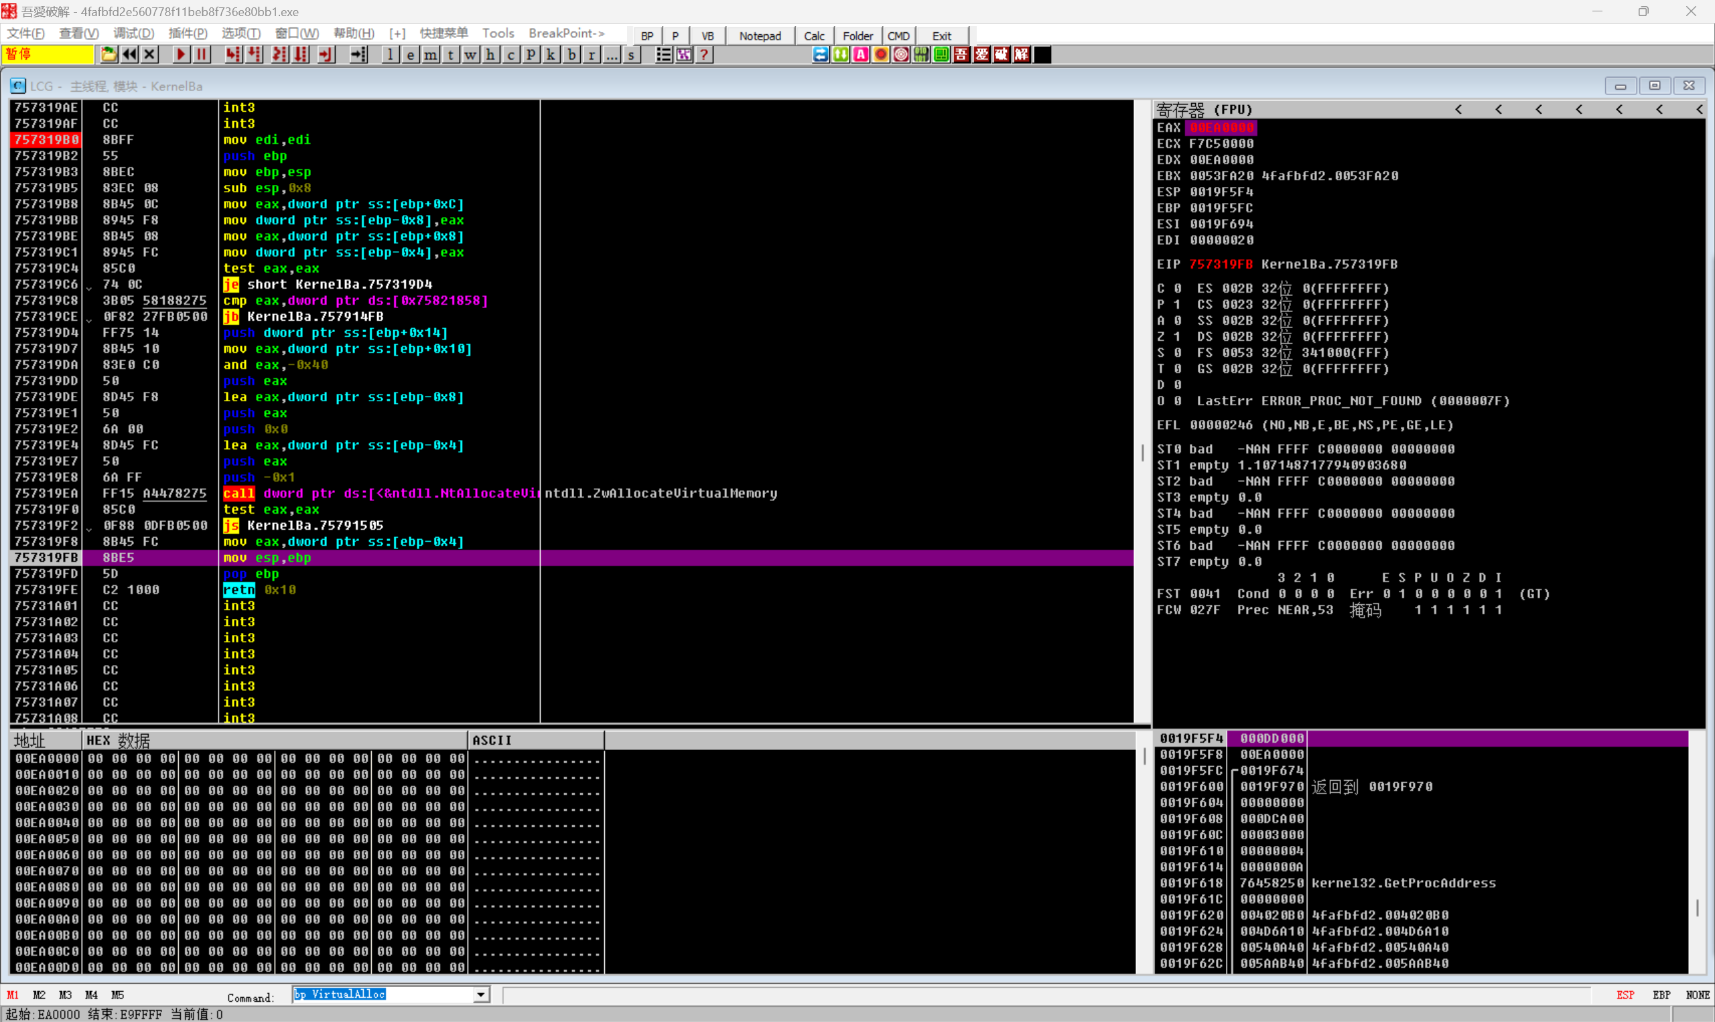1715x1022 pixels.
Task: Click the Command input field
Action: [x=383, y=995]
